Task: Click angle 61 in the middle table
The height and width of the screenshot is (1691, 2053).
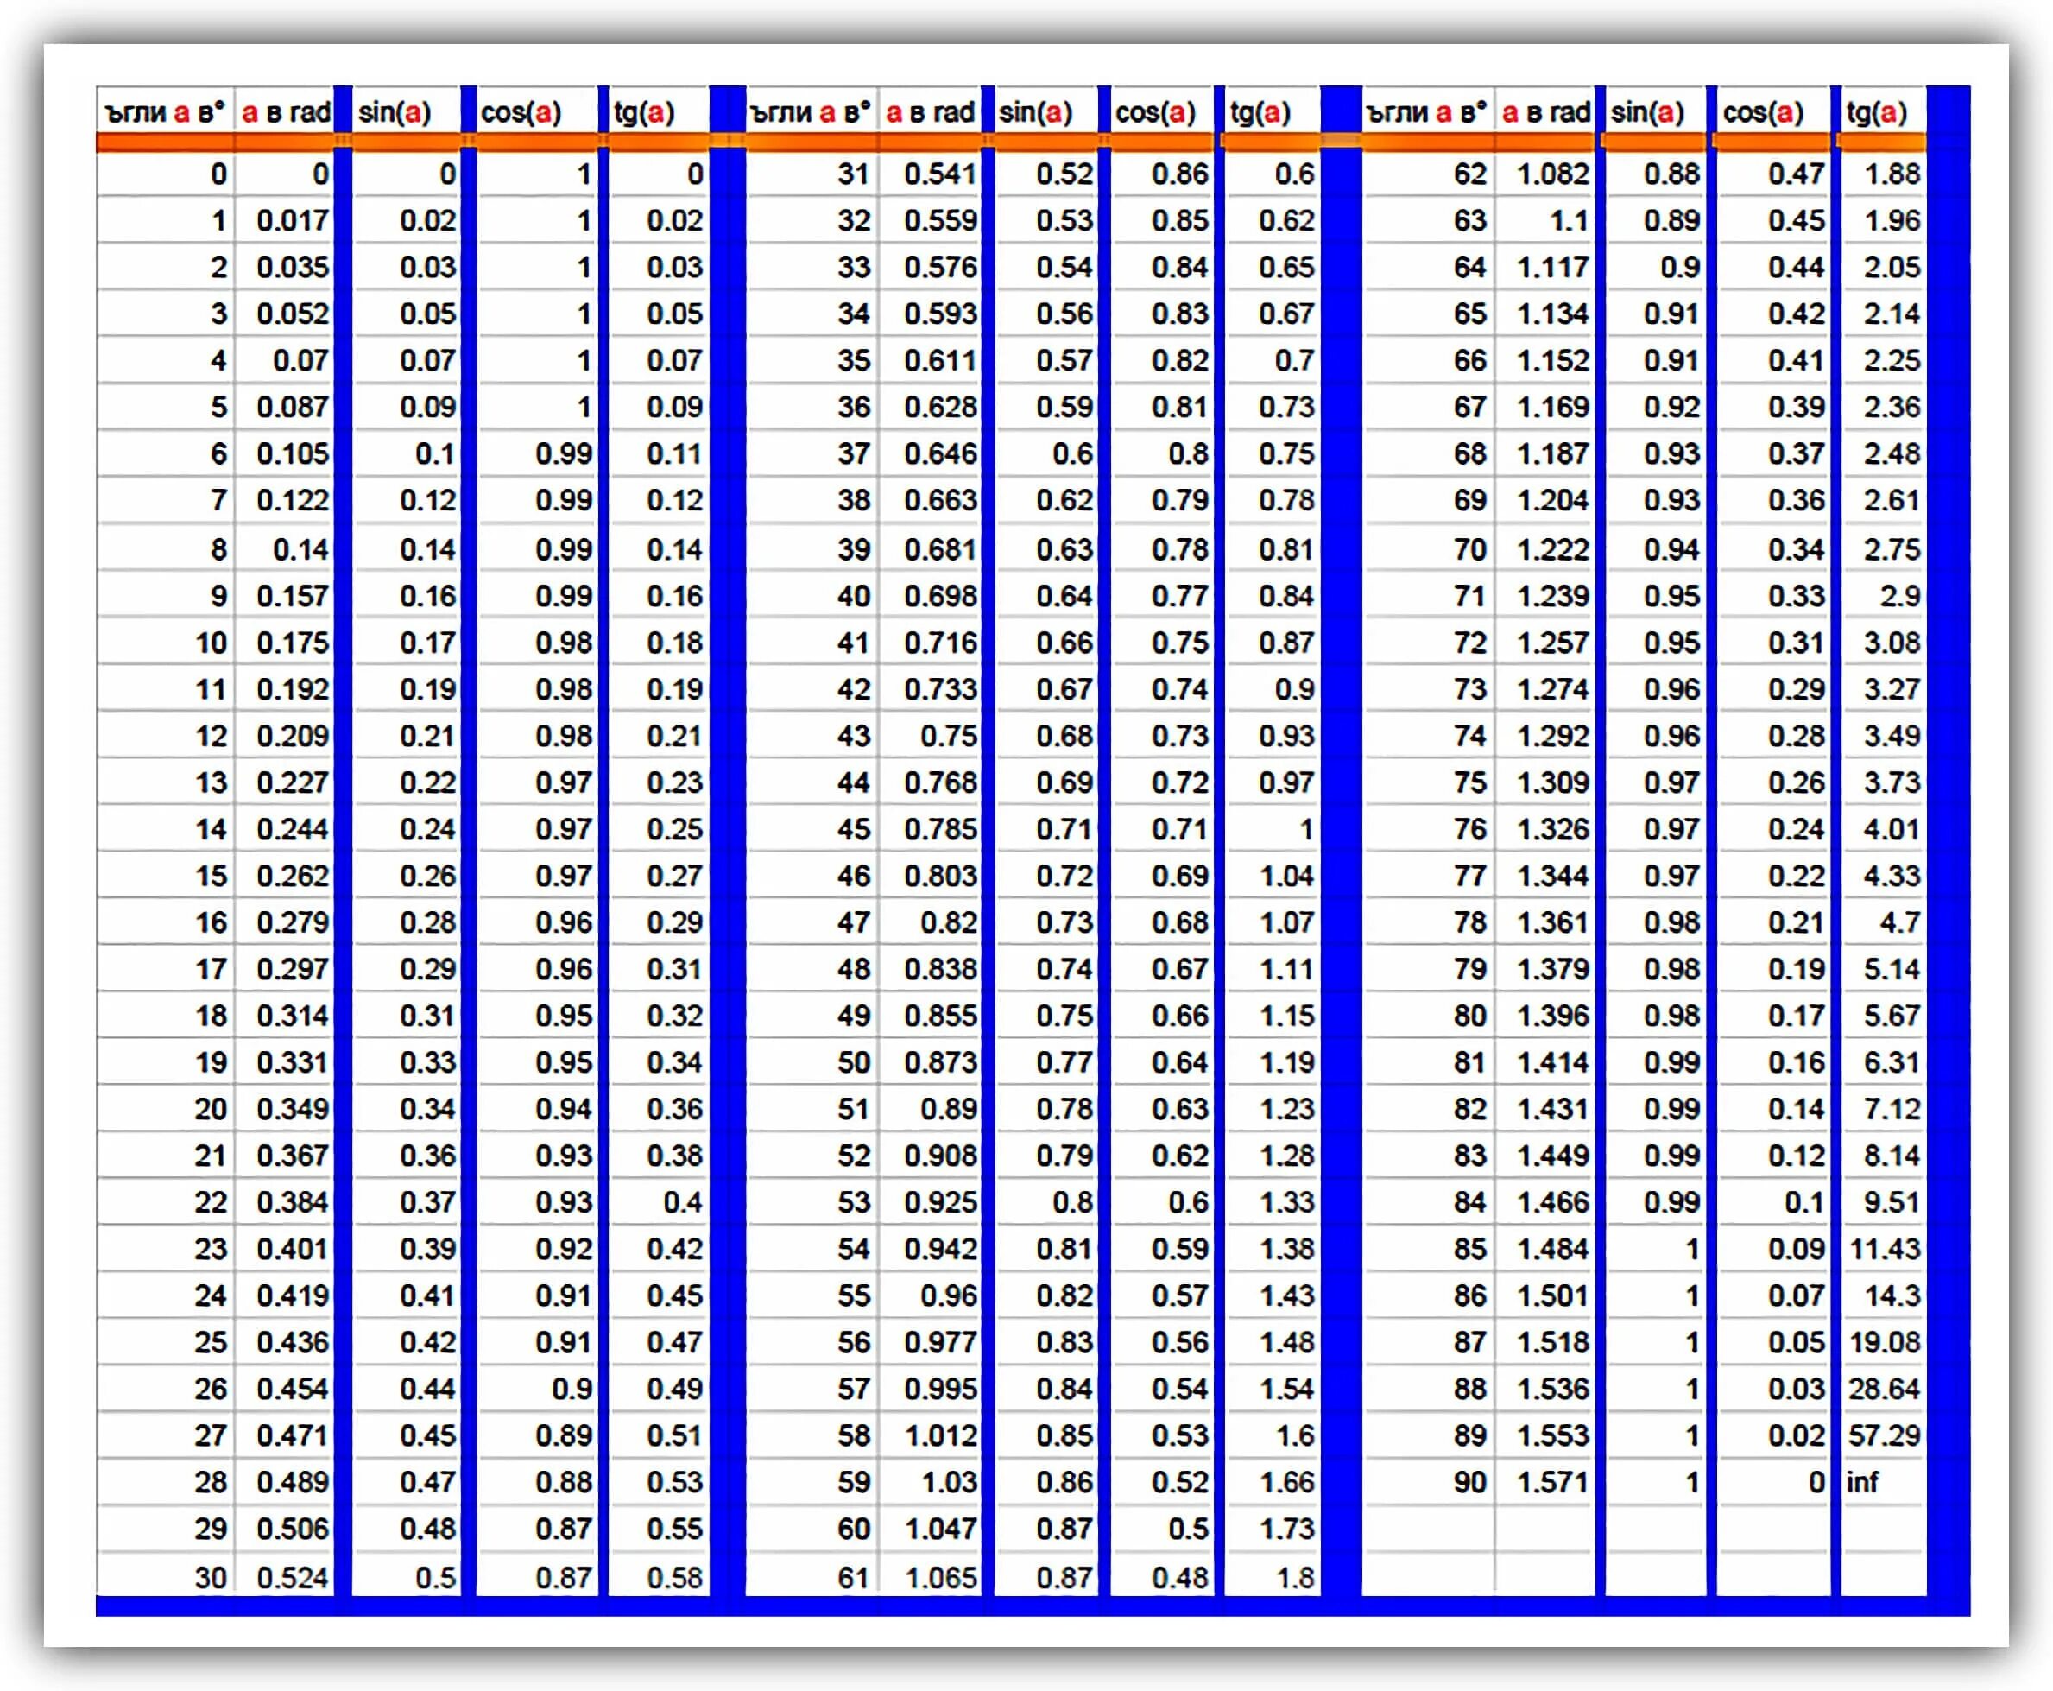Action: tap(853, 1577)
